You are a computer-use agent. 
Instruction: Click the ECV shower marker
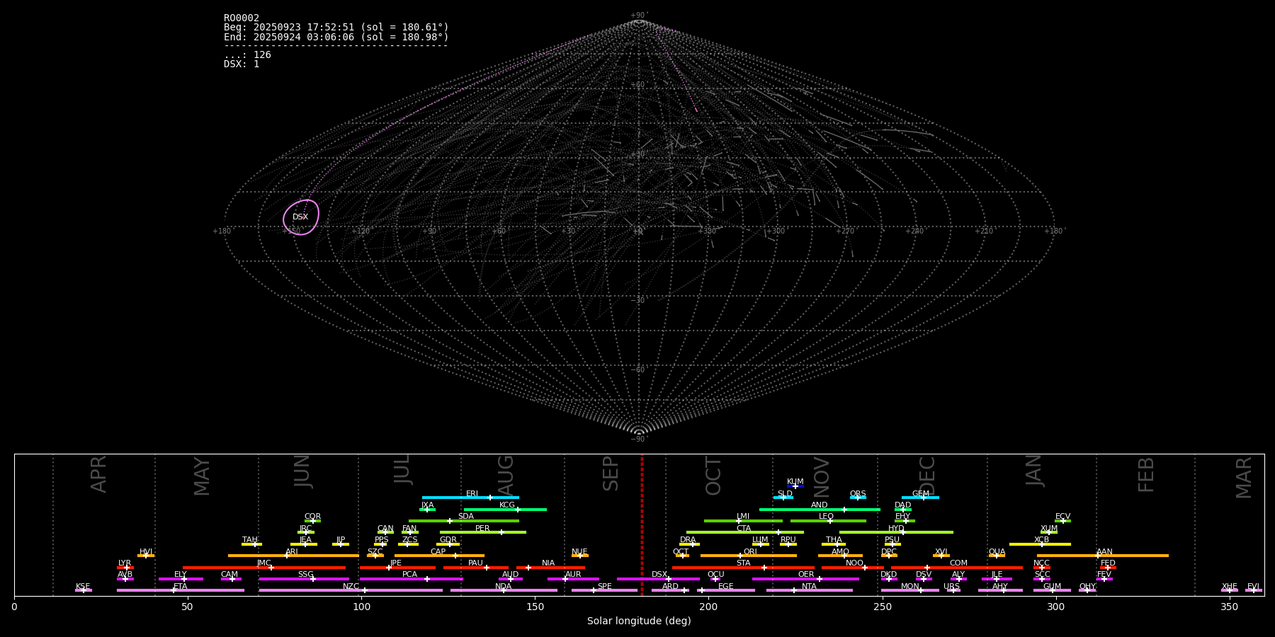(x=1062, y=521)
